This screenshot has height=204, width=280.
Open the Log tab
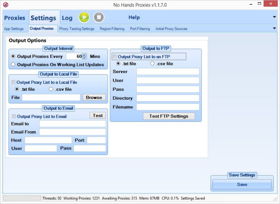pyautogui.click(x=67, y=18)
